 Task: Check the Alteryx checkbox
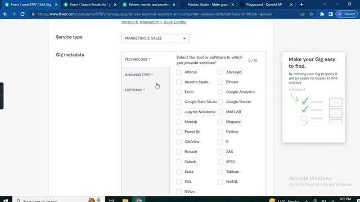click(179, 72)
